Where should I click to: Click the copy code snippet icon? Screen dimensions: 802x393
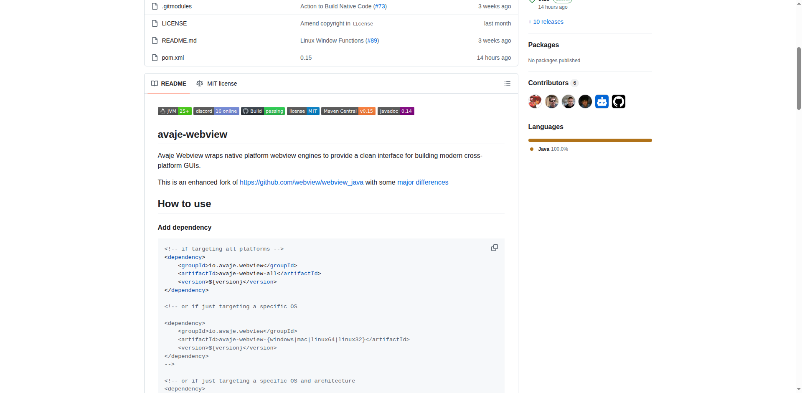point(494,247)
